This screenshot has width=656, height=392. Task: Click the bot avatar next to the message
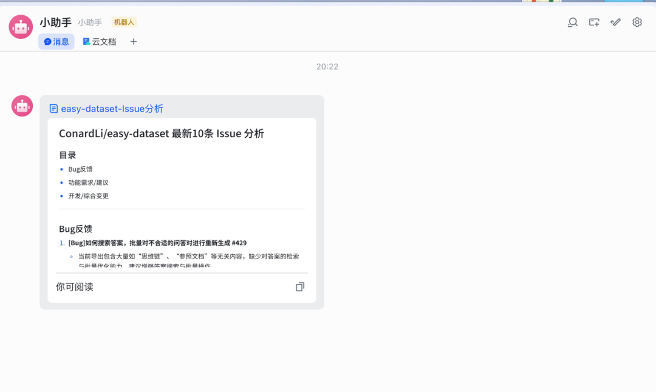point(22,105)
